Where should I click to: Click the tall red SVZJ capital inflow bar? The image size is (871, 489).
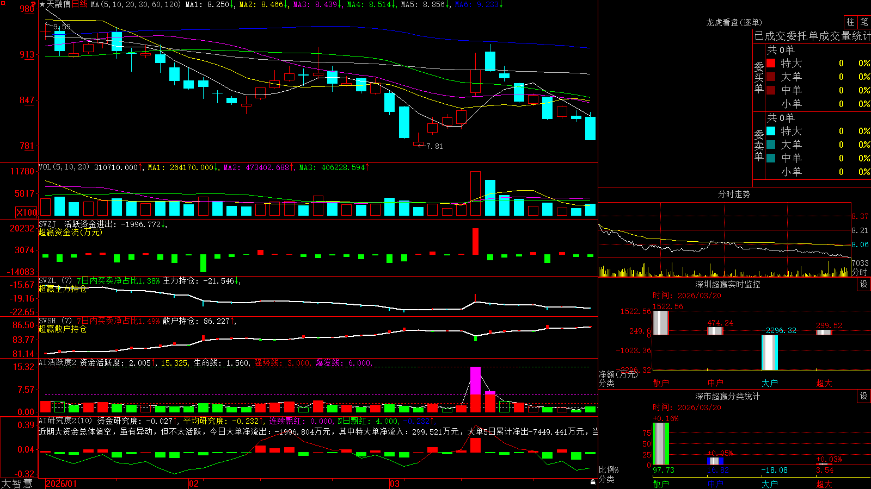pyautogui.click(x=476, y=241)
